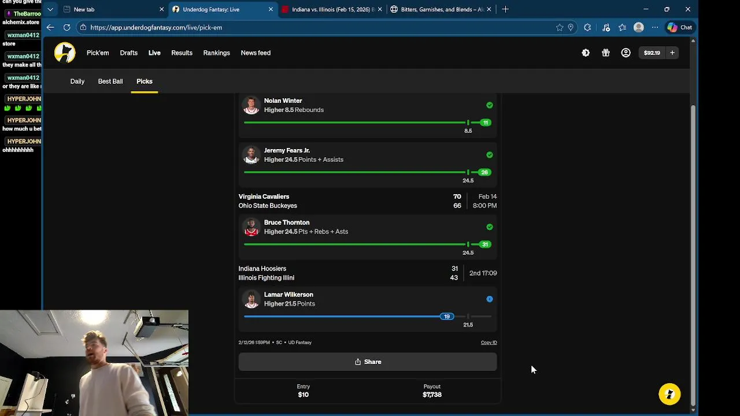
Task: Go to the Live section
Action: point(154,53)
